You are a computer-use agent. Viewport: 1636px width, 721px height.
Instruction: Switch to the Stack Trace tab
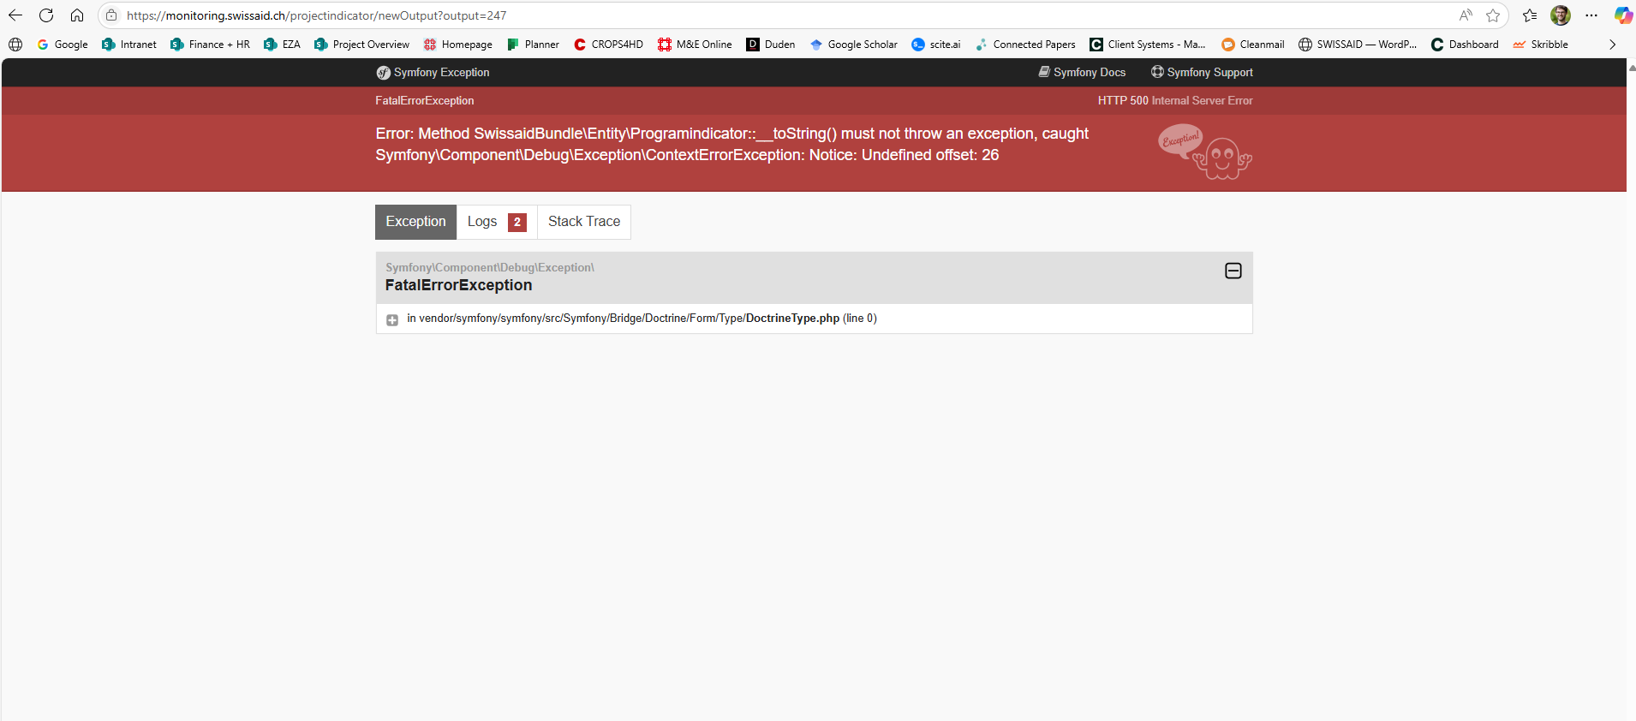(x=584, y=222)
